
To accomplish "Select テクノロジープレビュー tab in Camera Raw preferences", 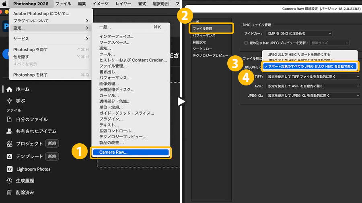I will point(210,55).
